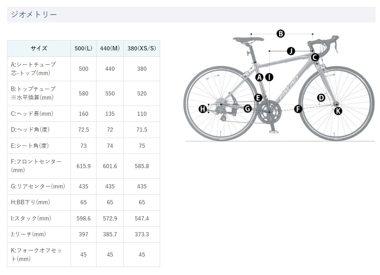
Task: Click the D head angle marker
Action: click(321, 98)
